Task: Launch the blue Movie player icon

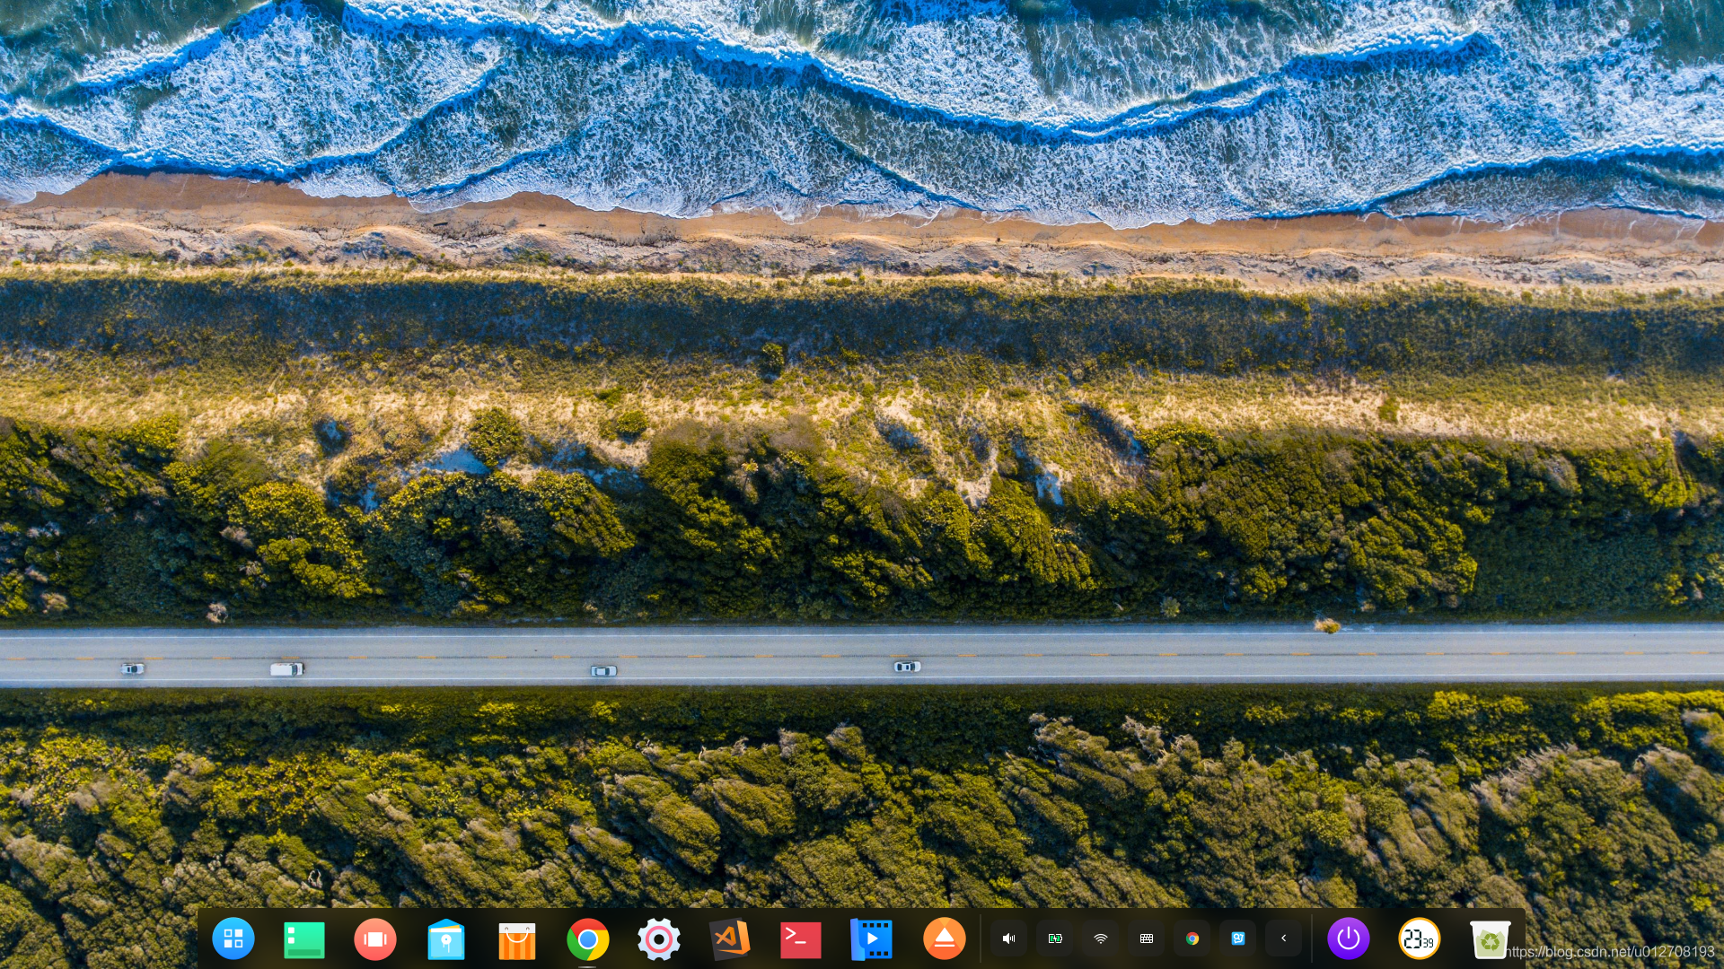Action: coord(871,939)
